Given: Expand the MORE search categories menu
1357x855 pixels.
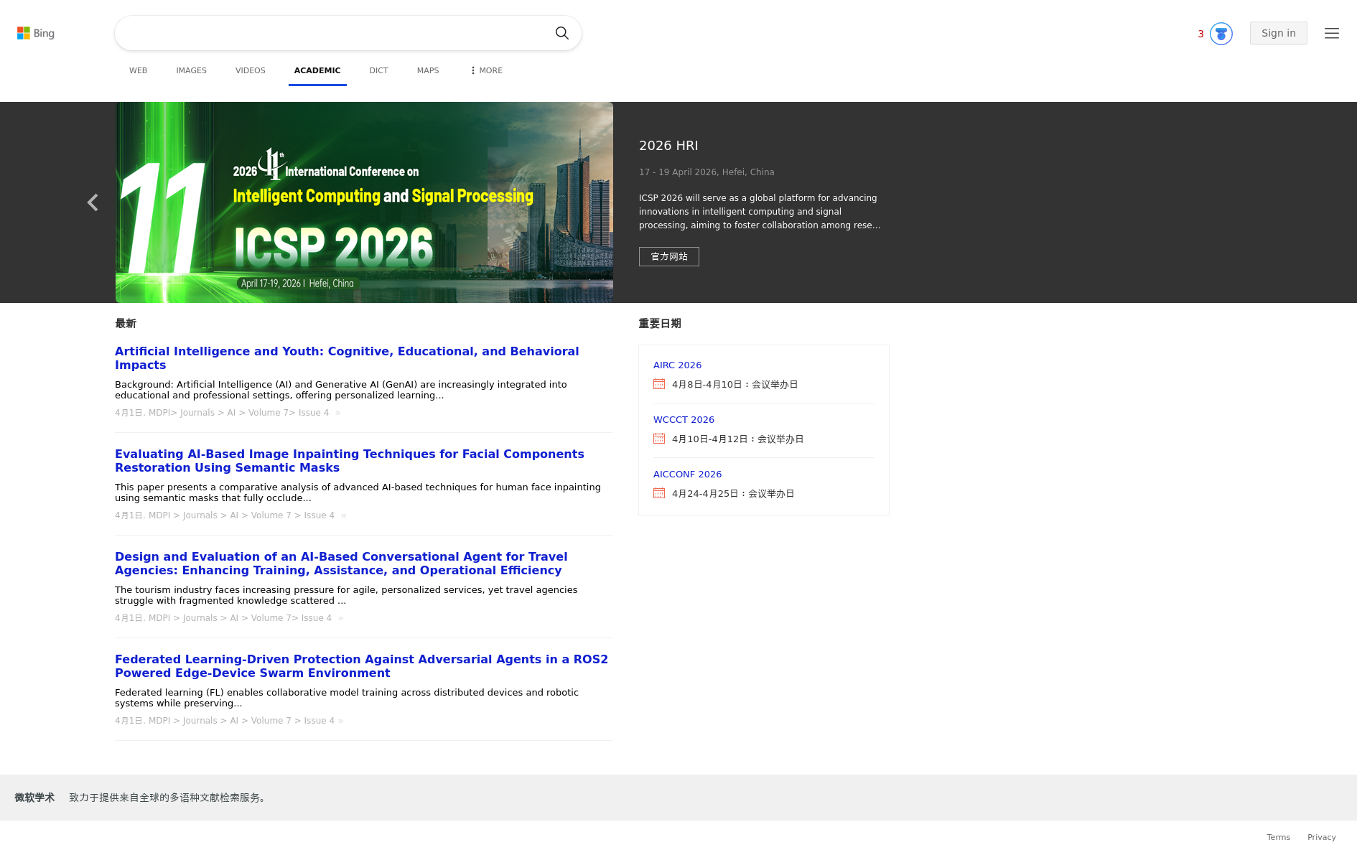Looking at the screenshot, I should [x=486, y=70].
